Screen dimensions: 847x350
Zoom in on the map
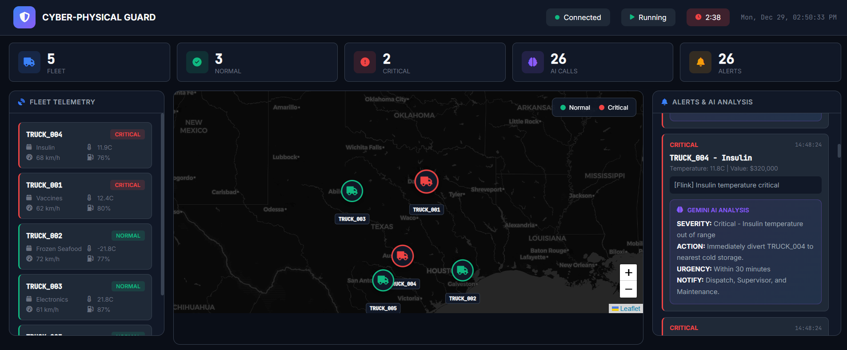(x=628, y=272)
